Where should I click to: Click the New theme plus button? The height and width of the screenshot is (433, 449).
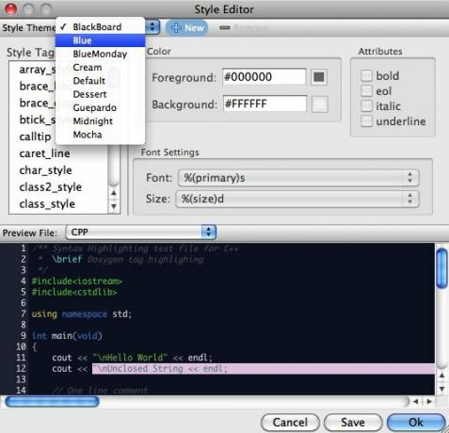(186, 28)
